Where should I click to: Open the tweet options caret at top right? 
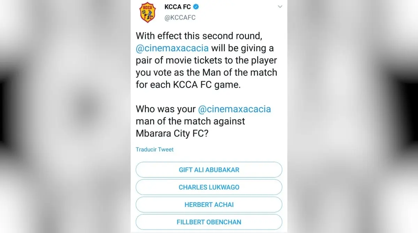tap(280, 7)
